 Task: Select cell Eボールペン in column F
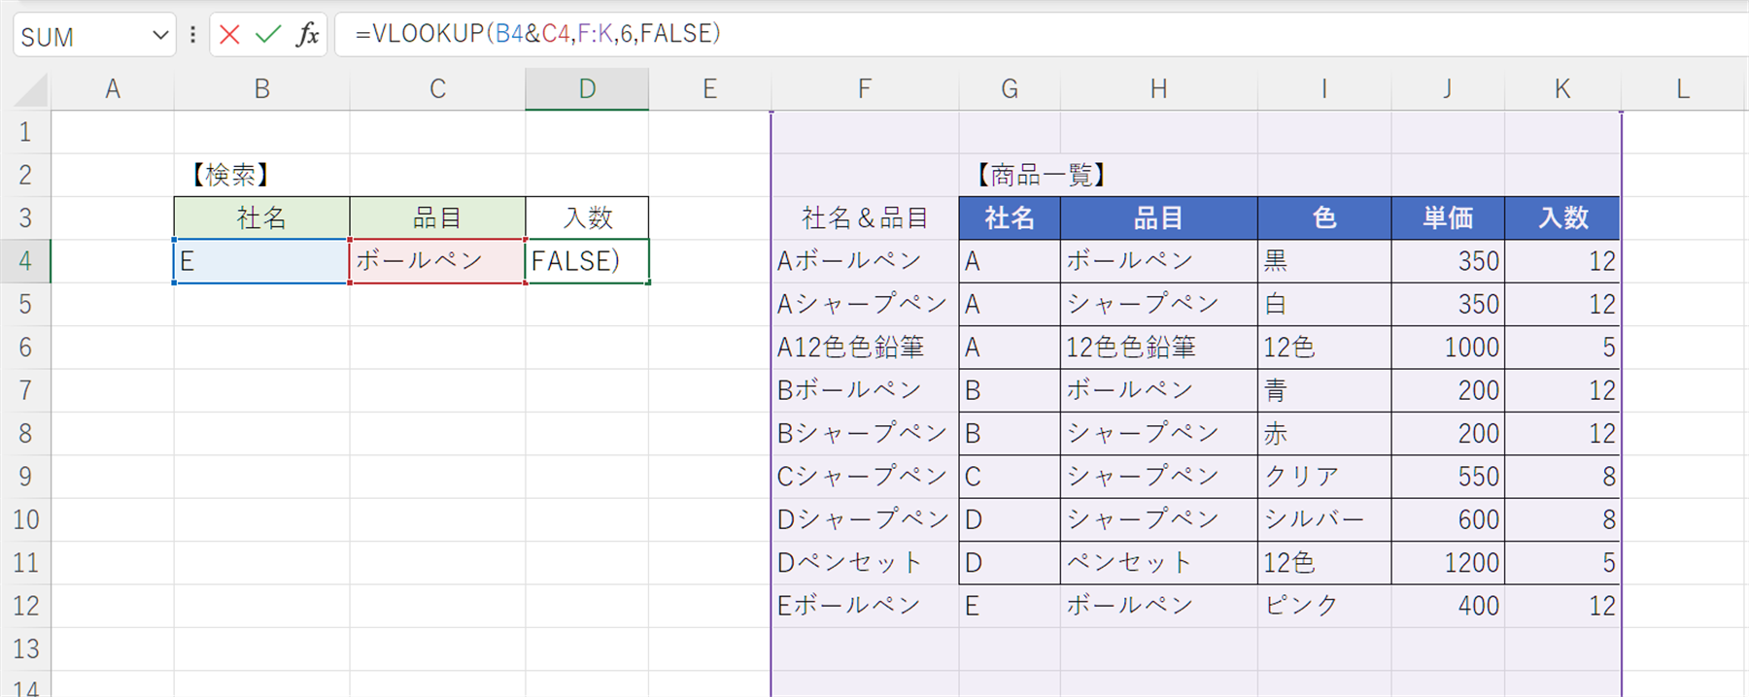(x=864, y=606)
